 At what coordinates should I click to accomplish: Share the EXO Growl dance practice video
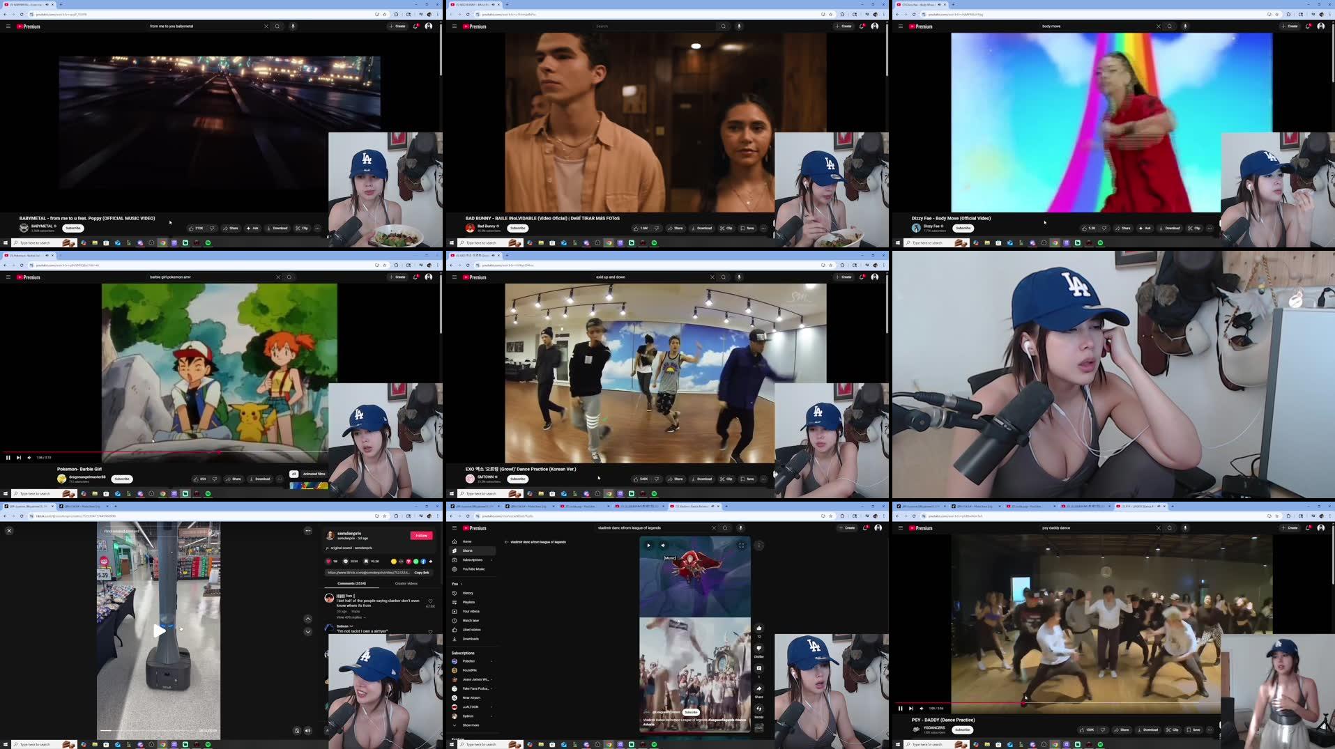(x=676, y=479)
